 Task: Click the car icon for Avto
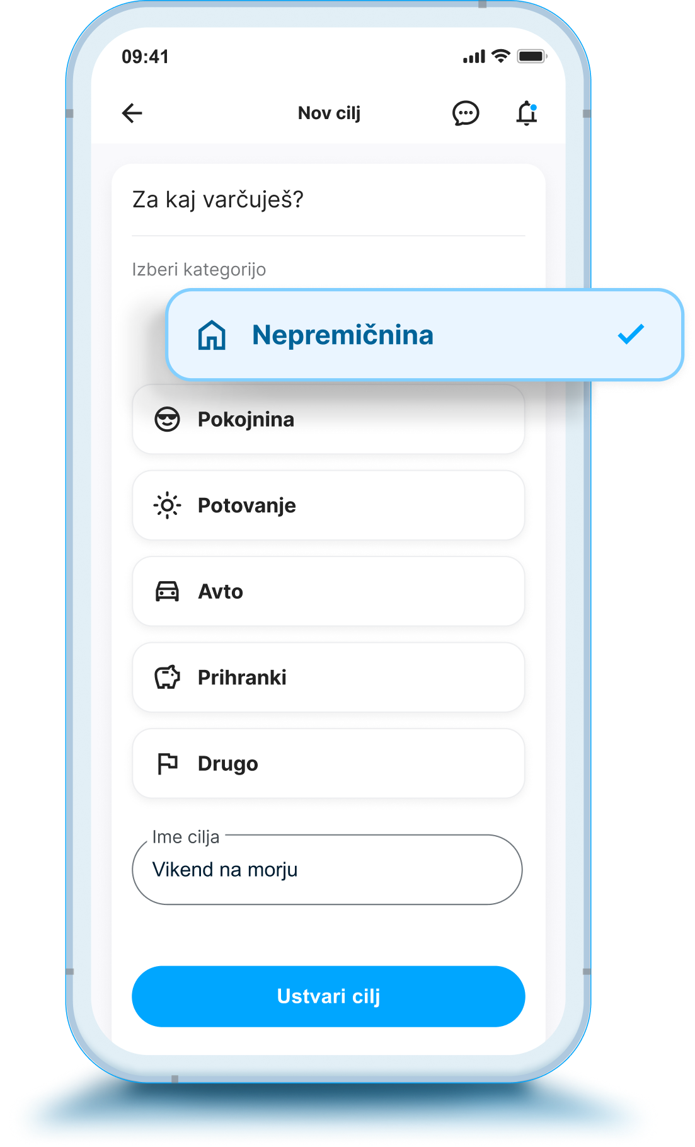[167, 591]
